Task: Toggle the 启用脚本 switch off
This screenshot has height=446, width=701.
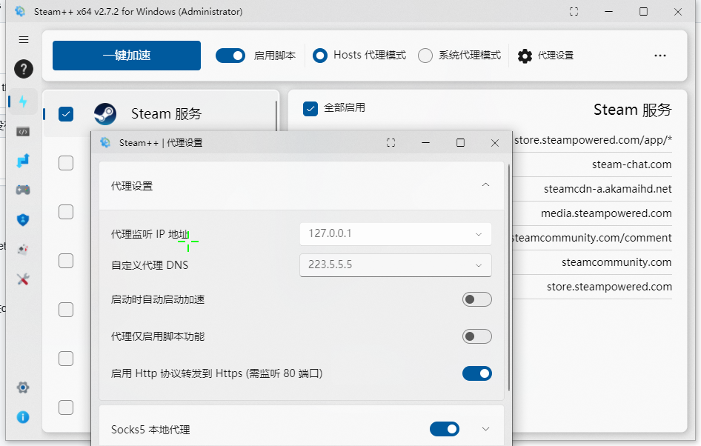Action: (x=230, y=56)
